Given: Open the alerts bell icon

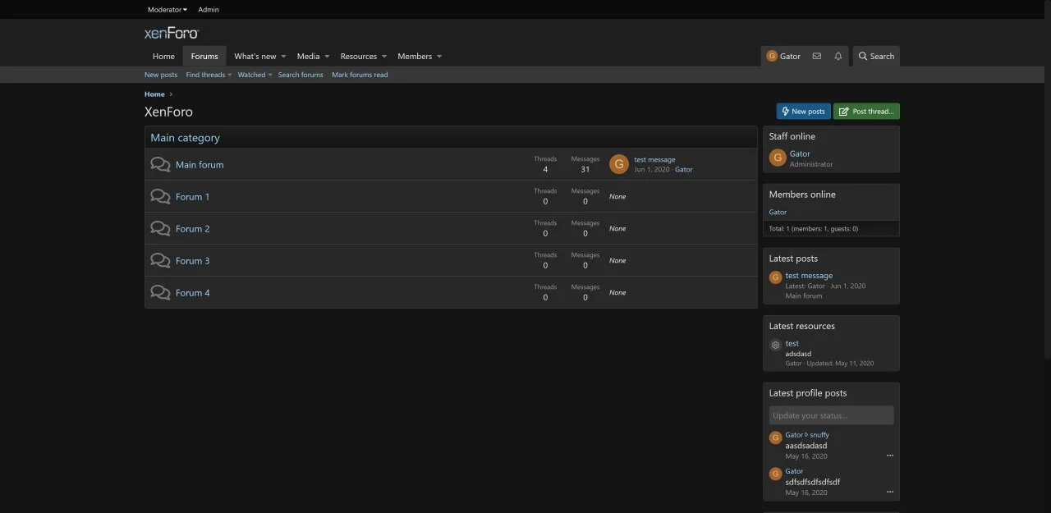Looking at the screenshot, I should click(838, 57).
